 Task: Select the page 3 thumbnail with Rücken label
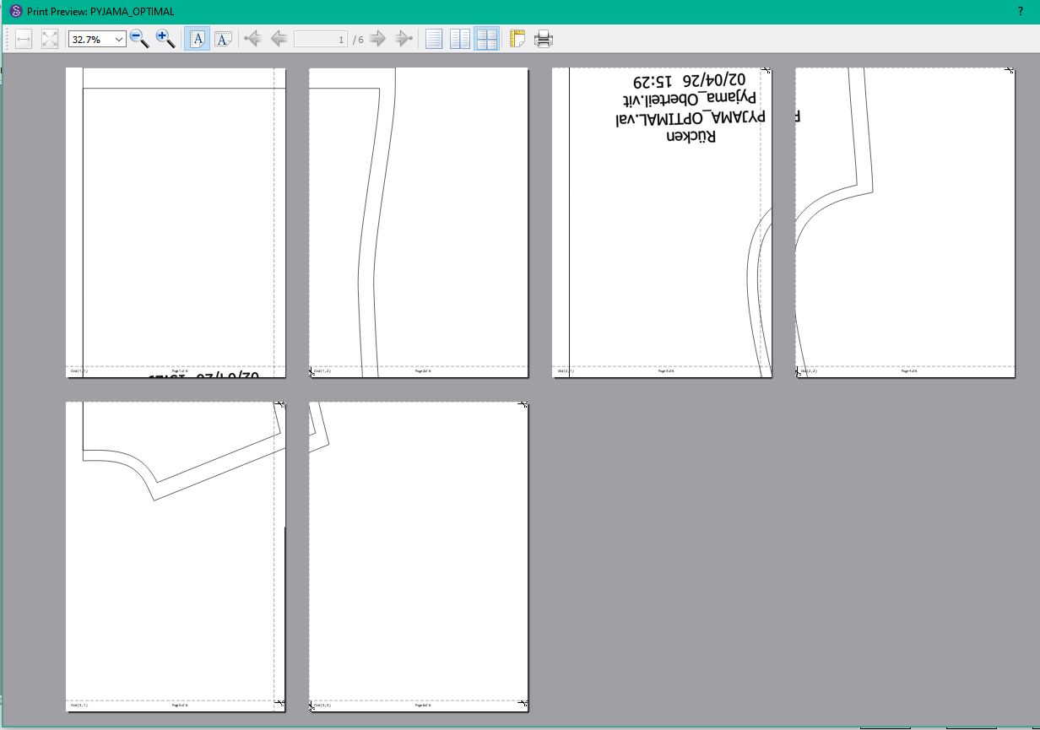(662, 223)
